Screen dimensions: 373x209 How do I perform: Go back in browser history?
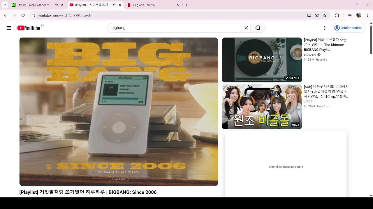pos(6,15)
